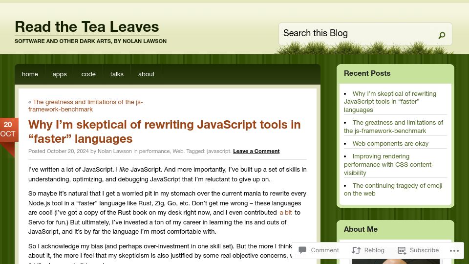Screen dimensions: 469x264
Task: Open the javascript tag link
Action: [x=219, y=151]
